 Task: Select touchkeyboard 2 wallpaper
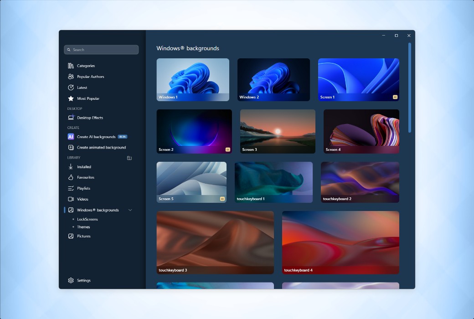point(360,182)
